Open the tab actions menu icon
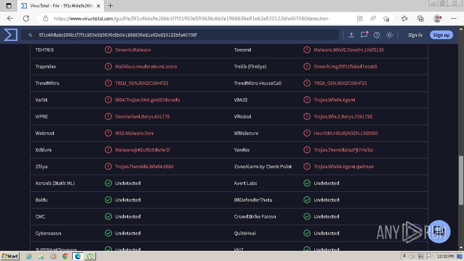The width and height of the screenshot is (464, 261). coord(9,6)
